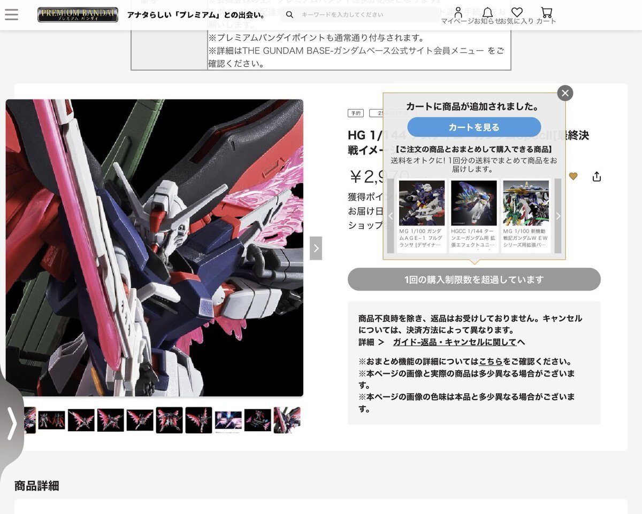Viewport: 642px width, 514px height.
Task: Select the second gallery thumbnail image
Action: point(52,420)
